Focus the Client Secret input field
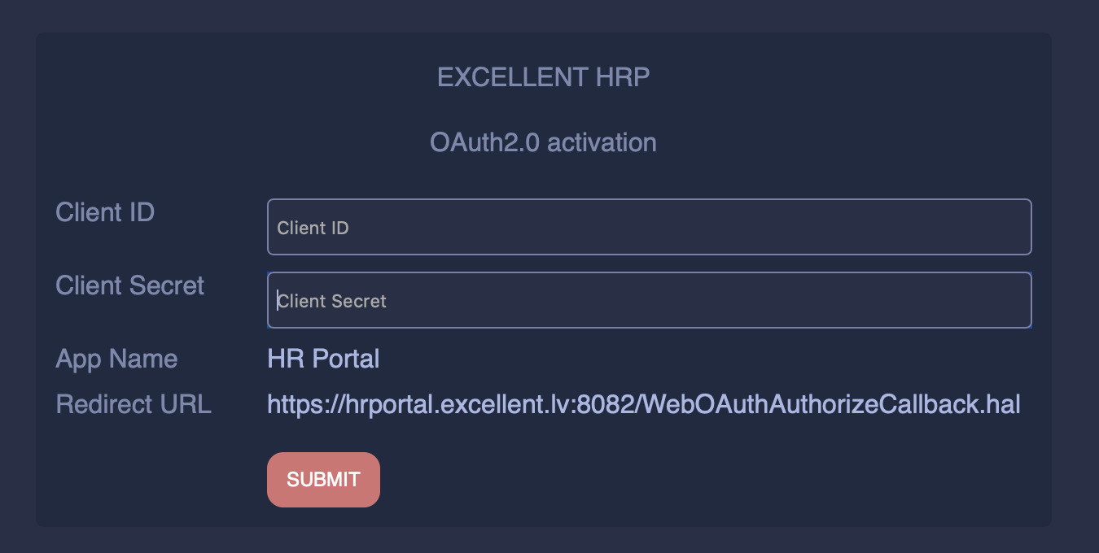This screenshot has width=1099, height=553. (649, 301)
